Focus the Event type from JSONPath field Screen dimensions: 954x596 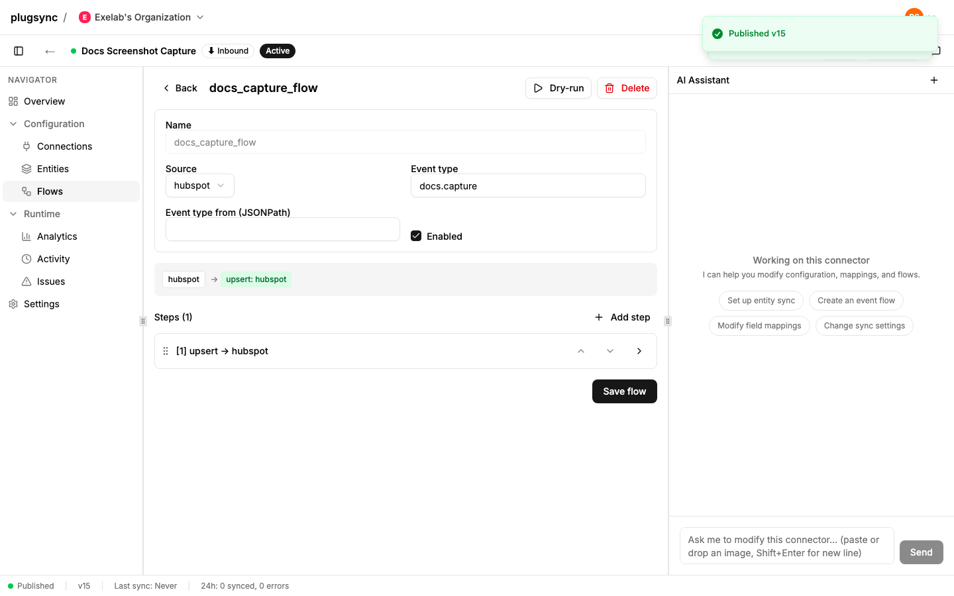click(283, 229)
